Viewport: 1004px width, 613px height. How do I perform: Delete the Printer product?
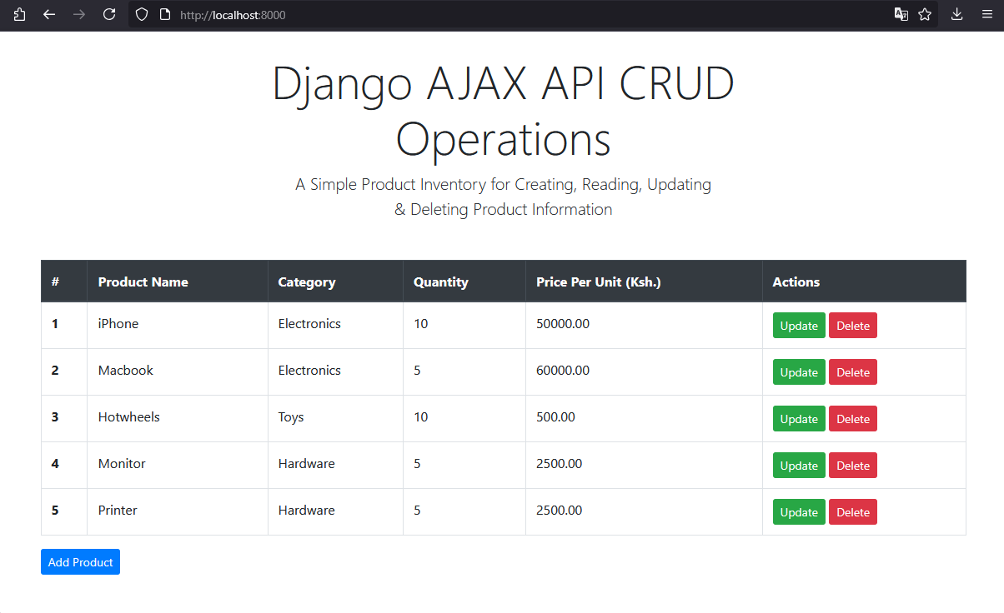[853, 512]
